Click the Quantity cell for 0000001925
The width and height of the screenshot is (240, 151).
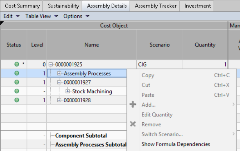(x=205, y=64)
